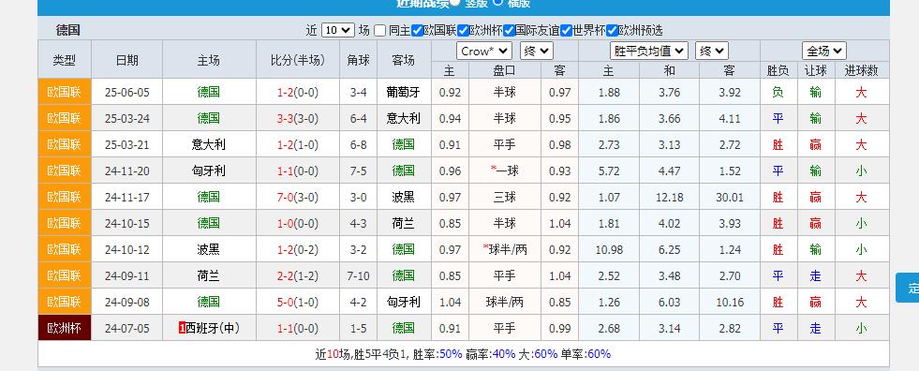This screenshot has height=371, width=919.
Task: Open the recent matches count dropdown showing 10
Action: 338,31
